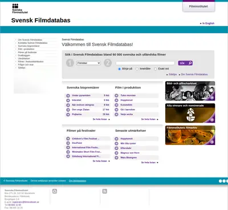
Task: Click arrow icon beside Min lilla syster
Action: [116, 144]
